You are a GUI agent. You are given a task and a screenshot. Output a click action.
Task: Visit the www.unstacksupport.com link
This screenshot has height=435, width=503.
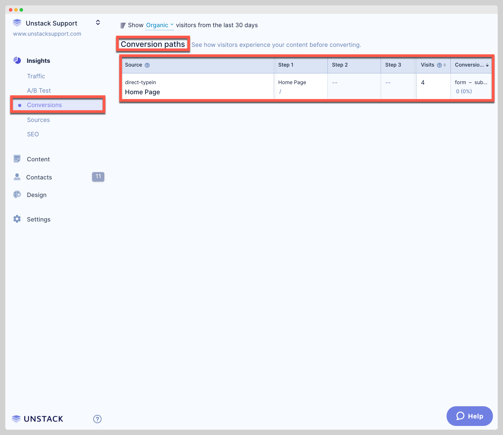point(47,34)
